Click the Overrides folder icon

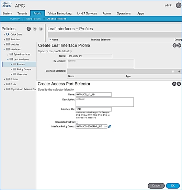(14, 74)
